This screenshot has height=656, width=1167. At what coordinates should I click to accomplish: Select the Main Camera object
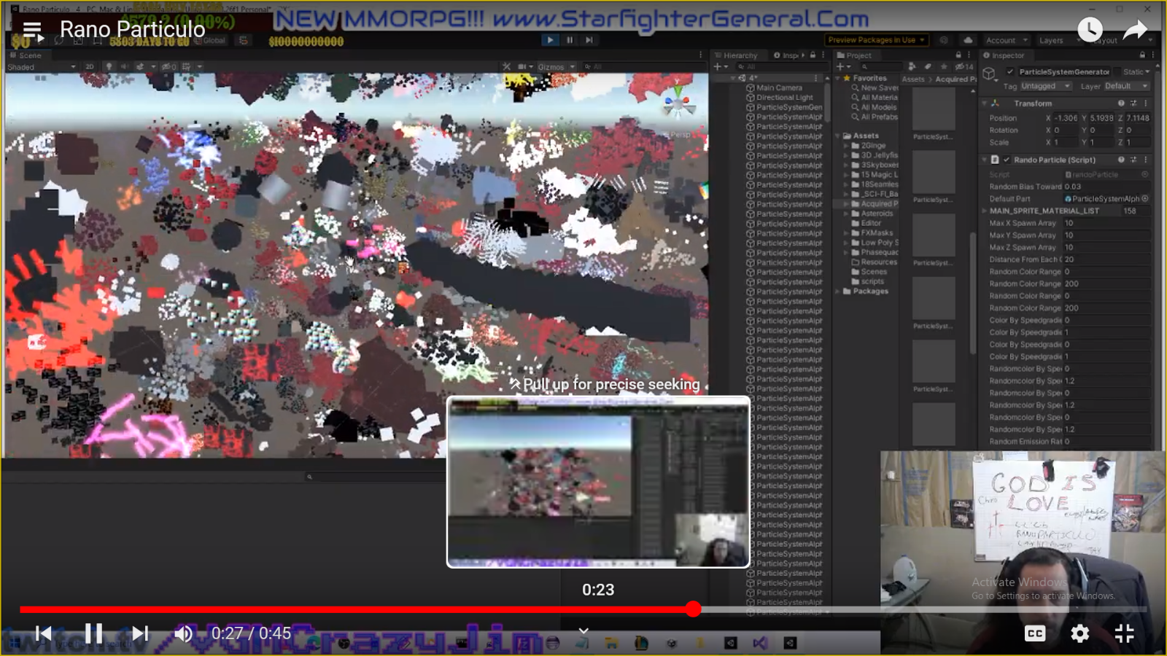coord(778,87)
